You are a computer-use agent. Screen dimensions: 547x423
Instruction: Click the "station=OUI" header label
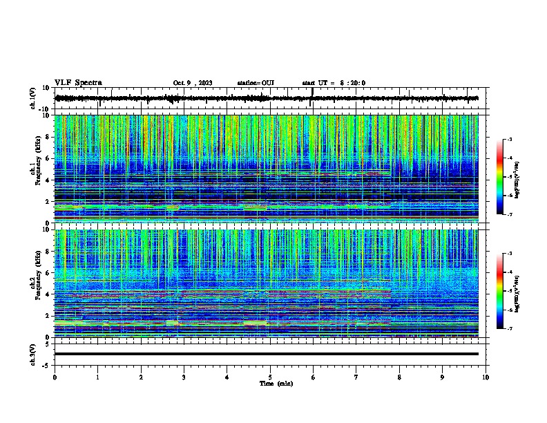256,83
